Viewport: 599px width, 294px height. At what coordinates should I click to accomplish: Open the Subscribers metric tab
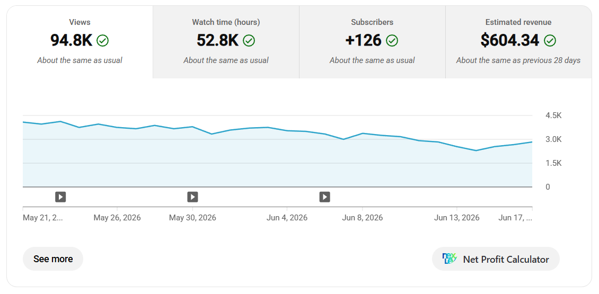point(373,42)
